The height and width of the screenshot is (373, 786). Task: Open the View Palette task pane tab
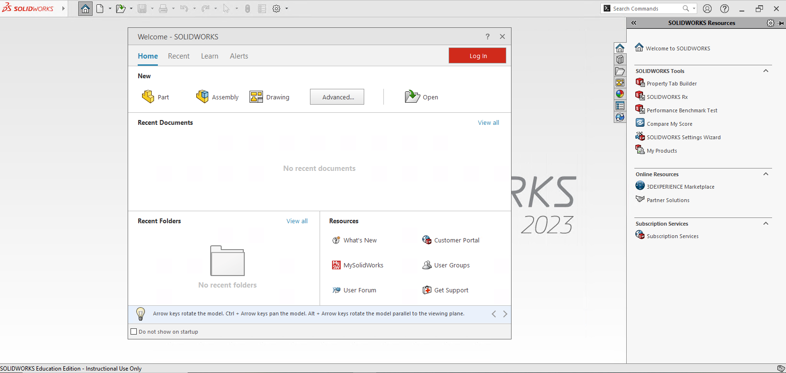coord(620,83)
